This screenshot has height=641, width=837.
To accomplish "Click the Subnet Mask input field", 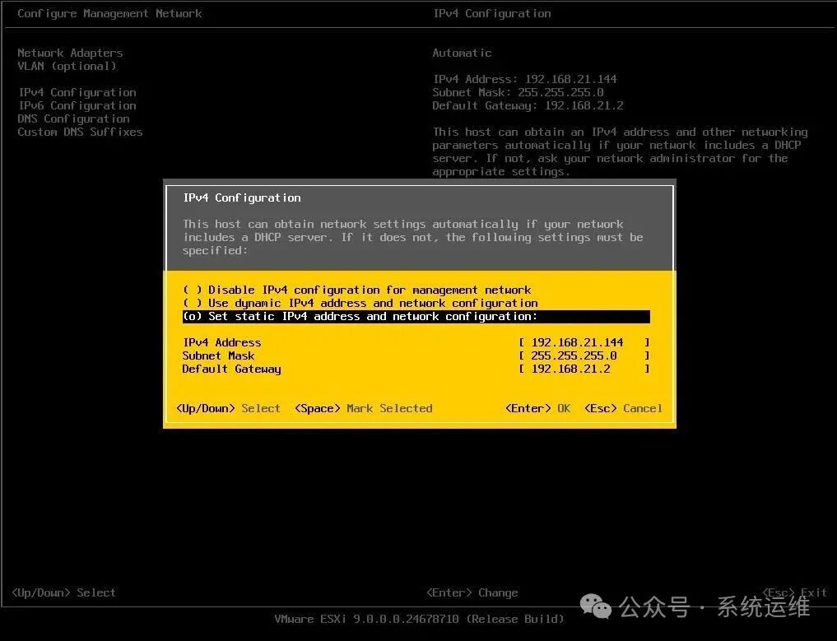I will pos(584,355).
